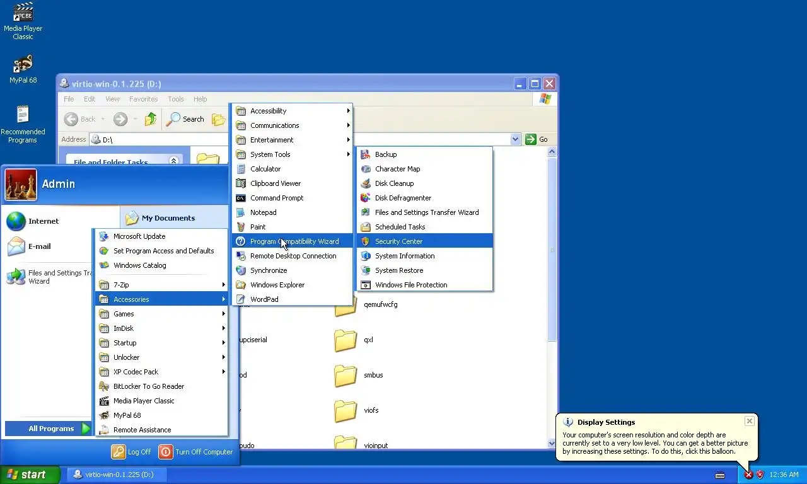Open Character Map in System Tools
The height and width of the screenshot is (484, 807).
tap(424, 169)
